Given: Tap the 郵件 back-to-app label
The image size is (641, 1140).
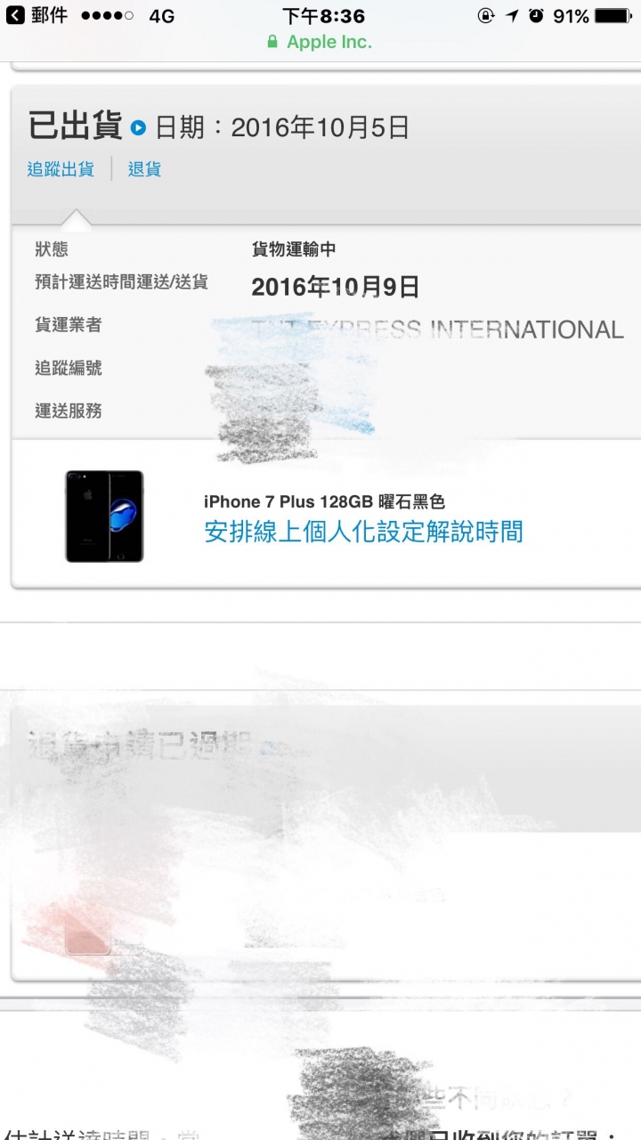Looking at the screenshot, I should click(48, 15).
